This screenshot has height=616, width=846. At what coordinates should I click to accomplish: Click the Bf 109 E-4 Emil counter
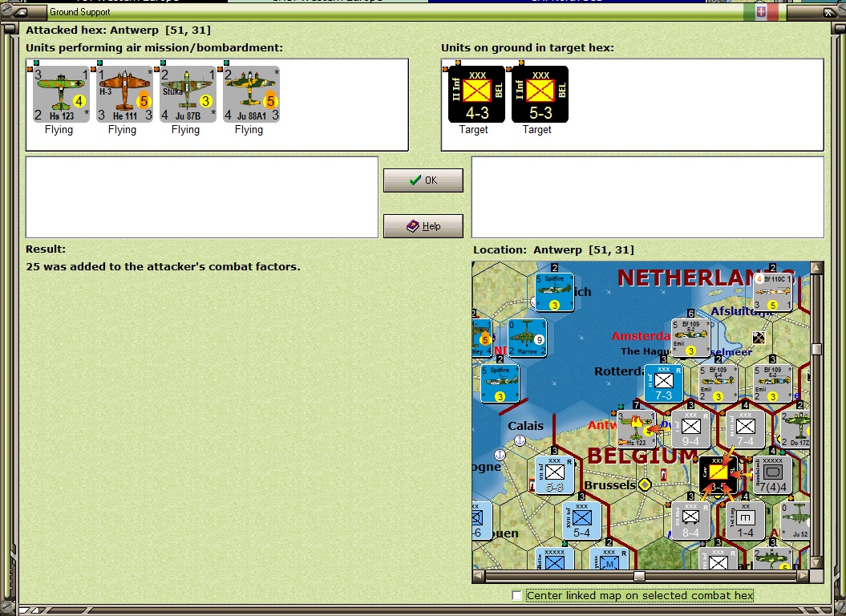(x=718, y=383)
